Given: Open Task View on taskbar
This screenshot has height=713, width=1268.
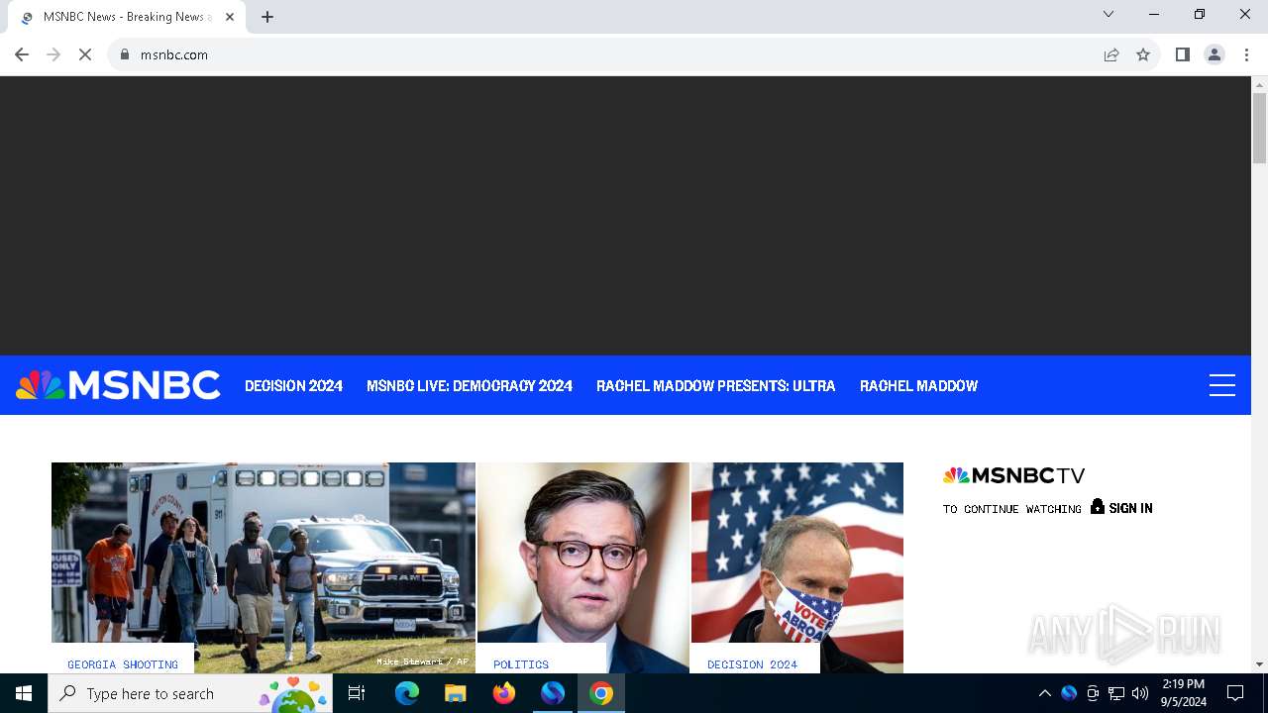Looking at the screenshot, I should (x=357, y=693).
